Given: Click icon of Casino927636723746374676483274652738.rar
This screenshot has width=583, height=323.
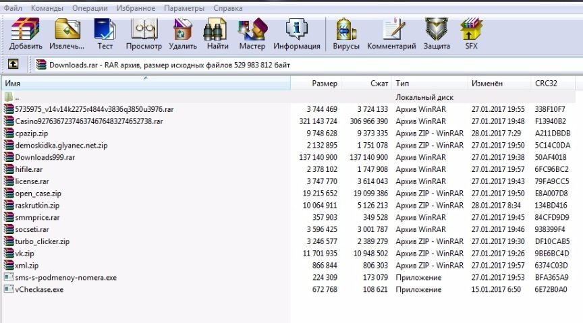Looking at the screenshot, I should click(9, 121).
